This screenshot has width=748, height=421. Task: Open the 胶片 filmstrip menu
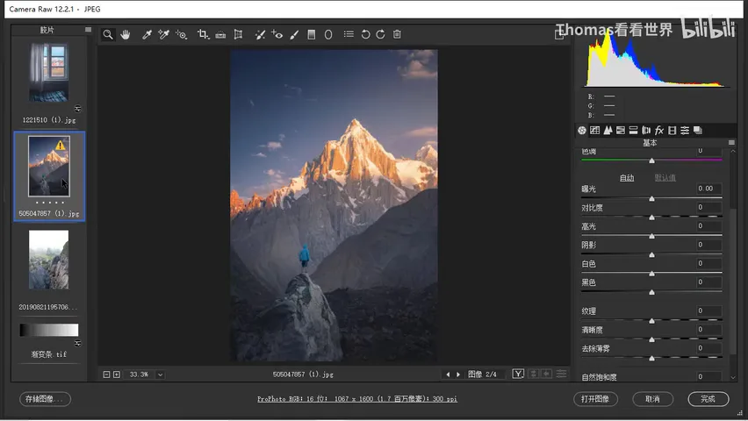point(89,30)
